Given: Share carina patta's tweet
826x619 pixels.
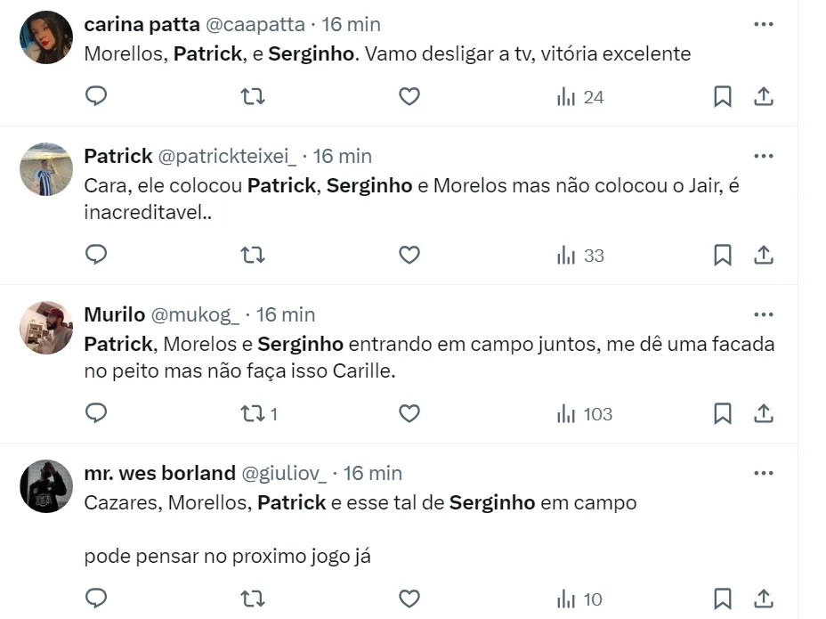Looking at the screenshot, I should pyautogui.click(x=763, y=96).
